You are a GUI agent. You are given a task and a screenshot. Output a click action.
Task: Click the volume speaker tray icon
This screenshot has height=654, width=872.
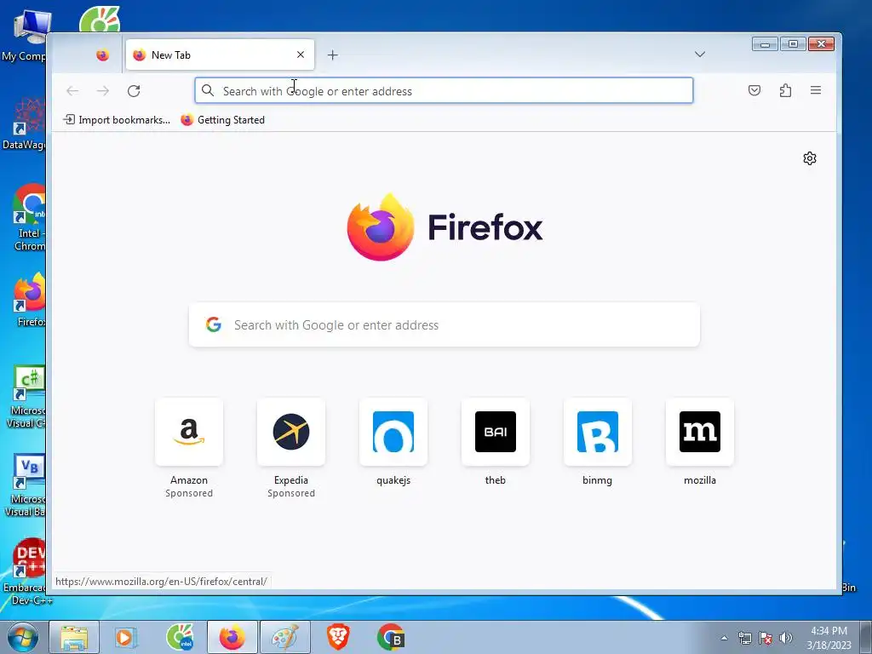[x=785, y=638]
